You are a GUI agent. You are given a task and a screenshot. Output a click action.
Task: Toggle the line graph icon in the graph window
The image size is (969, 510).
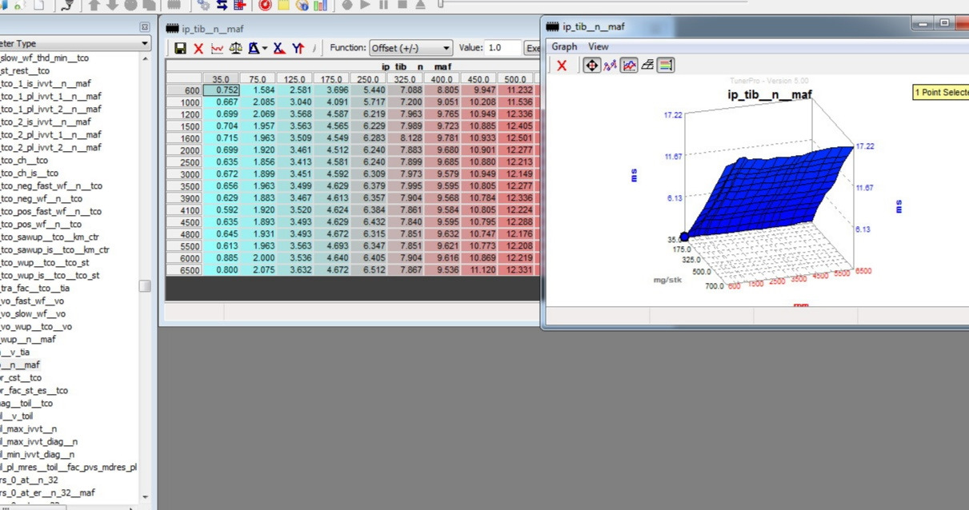pyautogui.click(x=629, y=66)
